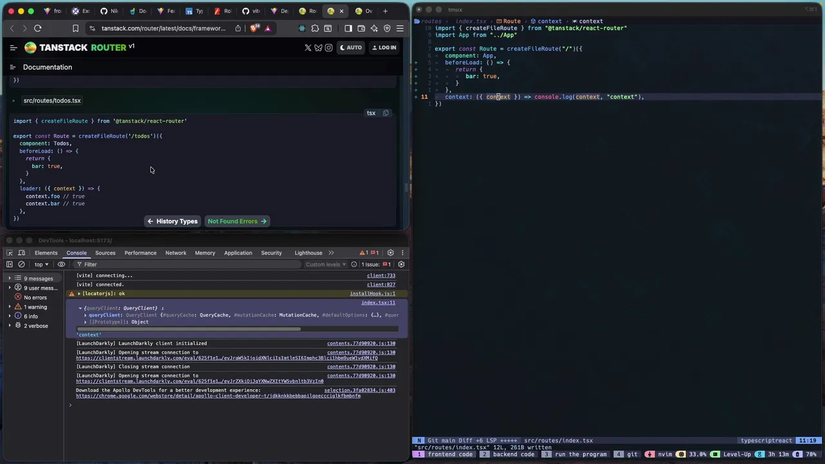Go back in browser history
The width and height of the screenshot is (825, 464).
(12, 28)
